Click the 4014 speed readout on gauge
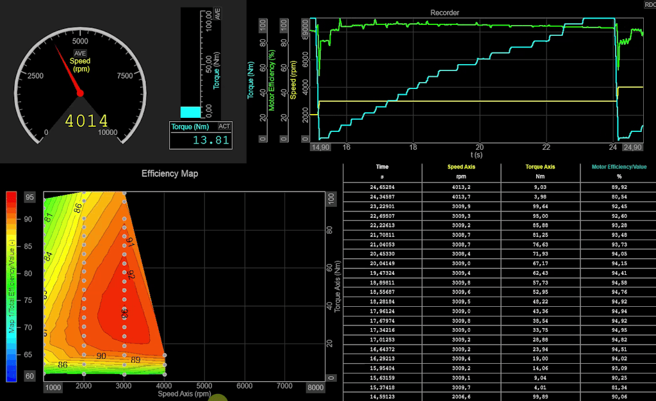This screenshot has height=401, width=656. click(x=86, y=121)
